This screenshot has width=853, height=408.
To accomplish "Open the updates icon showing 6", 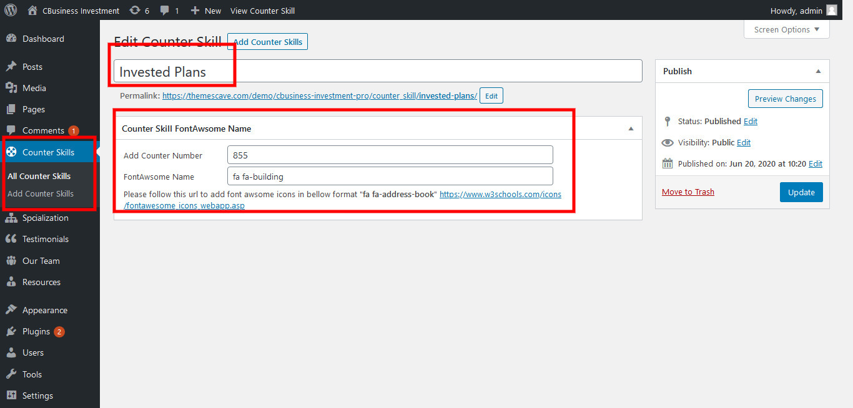I will coord(134,11).
